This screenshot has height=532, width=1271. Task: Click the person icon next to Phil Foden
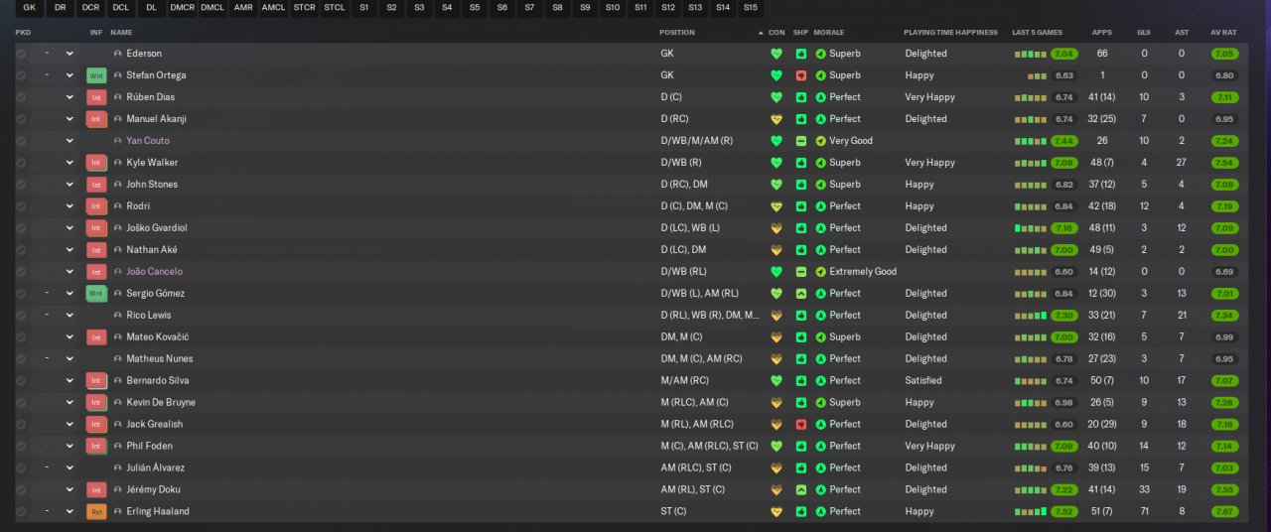click(118, 447)
